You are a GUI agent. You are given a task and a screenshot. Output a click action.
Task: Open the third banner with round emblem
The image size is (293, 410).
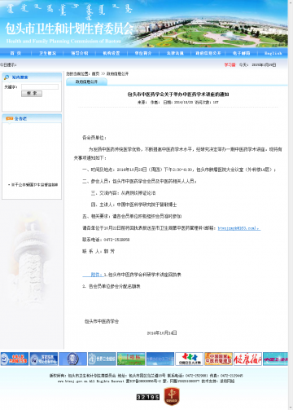coord(72,359)
